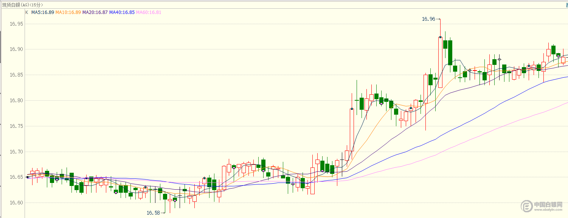
Task: Click the 16.80 price axis label
Action: click(x=16, y=101)
